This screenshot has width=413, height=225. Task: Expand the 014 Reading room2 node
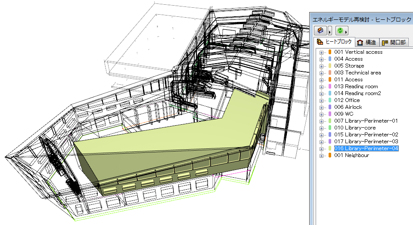click(x=321, y=94)
